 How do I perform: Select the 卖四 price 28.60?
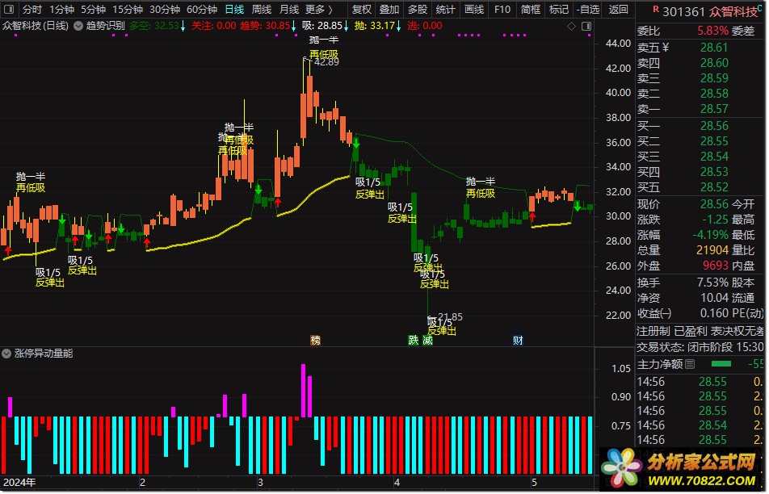(x=714, y=63)
